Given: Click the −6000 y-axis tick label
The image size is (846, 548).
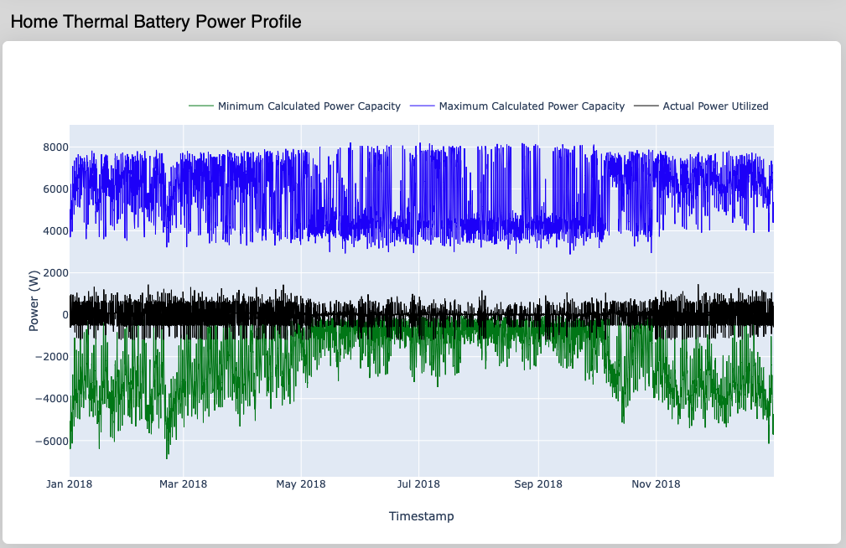Looking at the screenshot, I should (52, 442).
